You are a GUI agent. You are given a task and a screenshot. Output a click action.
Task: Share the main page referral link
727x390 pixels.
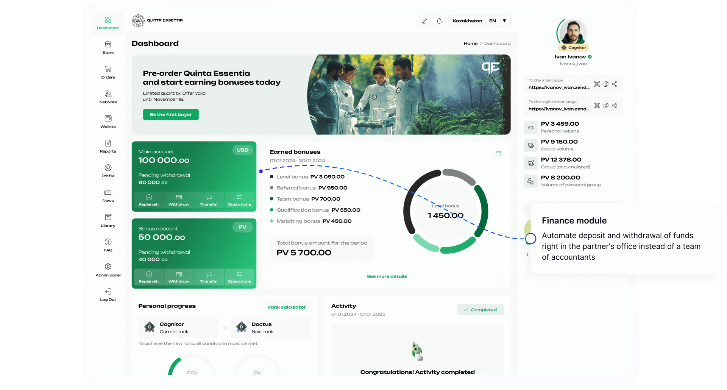point(615,84)
